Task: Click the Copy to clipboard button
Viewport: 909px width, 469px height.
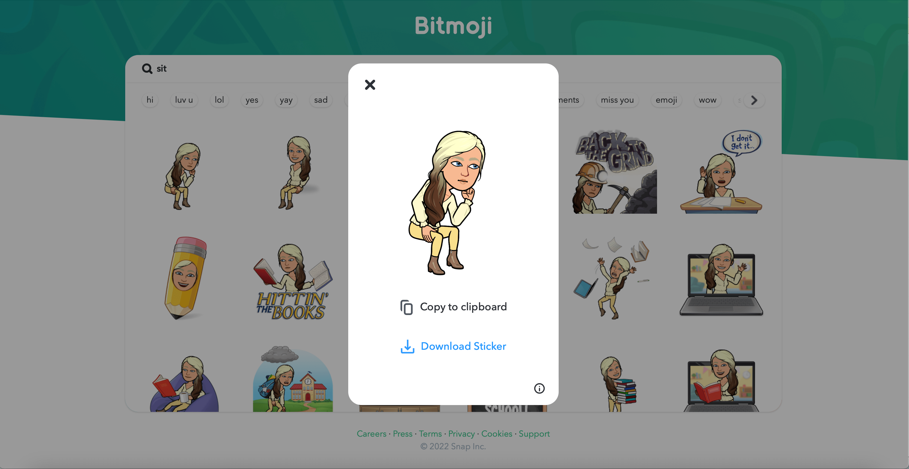Action: 453,306
